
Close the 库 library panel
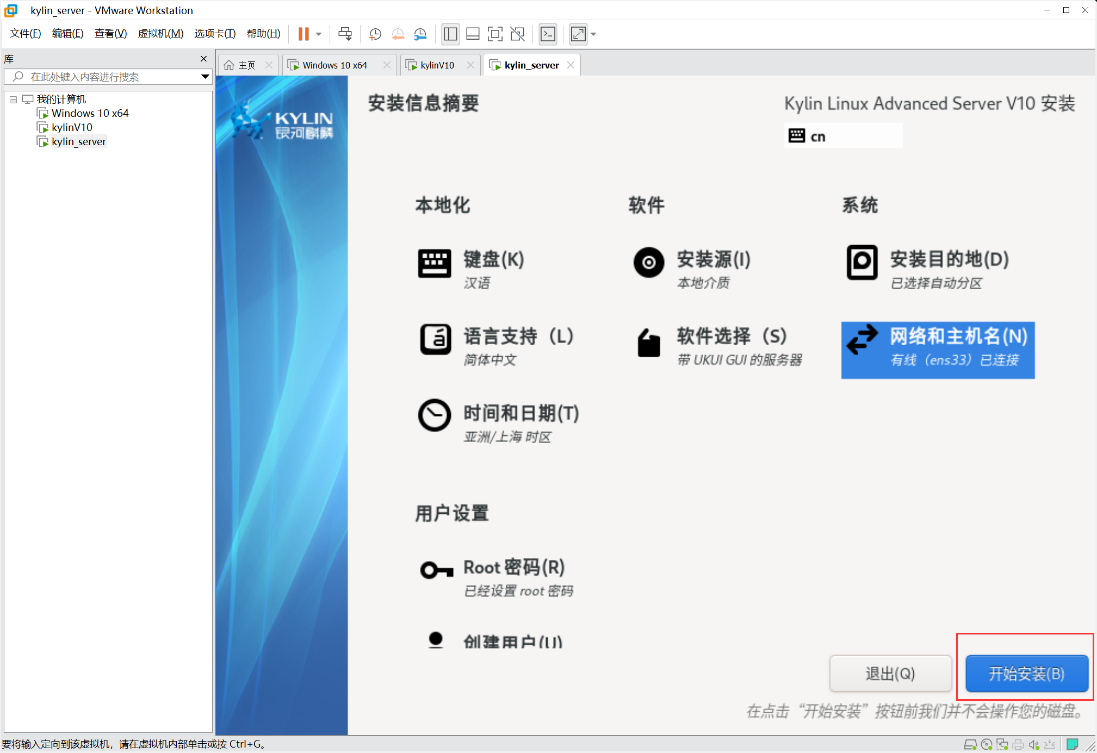click(x=204, y=59)
